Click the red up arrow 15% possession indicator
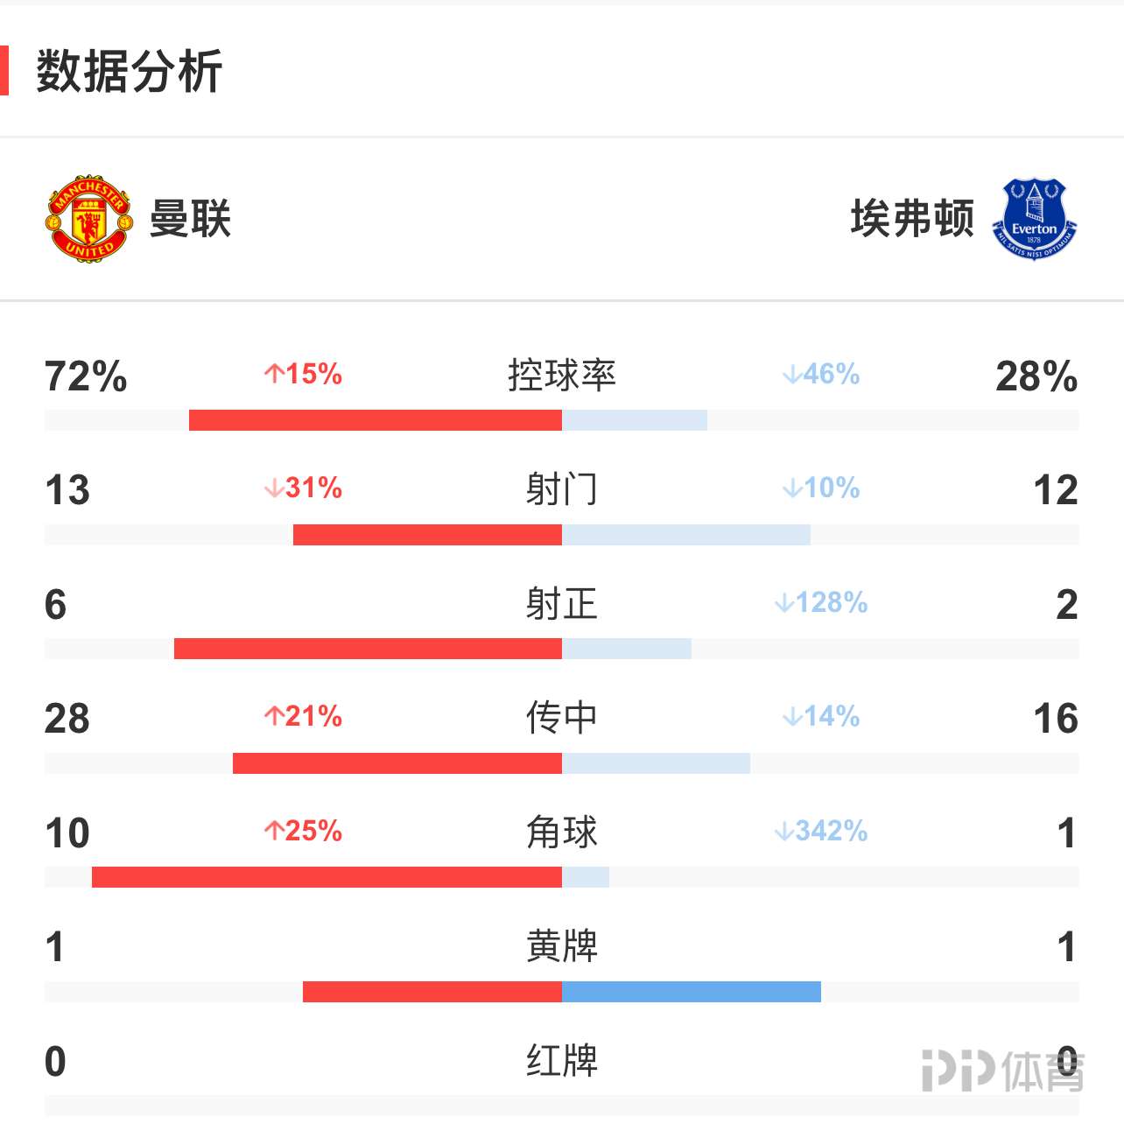Screen dimensions: 1124x1131 [303, 375]
